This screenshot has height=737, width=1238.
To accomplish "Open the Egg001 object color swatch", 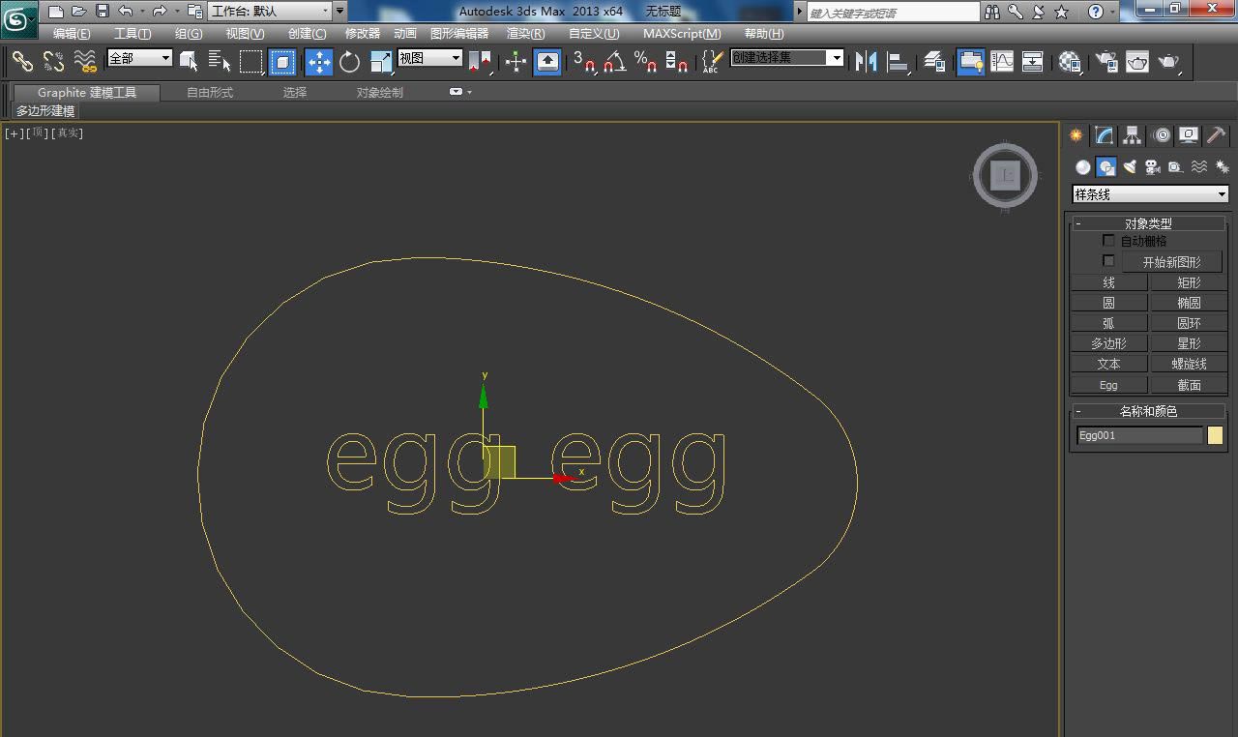I will [x=1216, y=435].
